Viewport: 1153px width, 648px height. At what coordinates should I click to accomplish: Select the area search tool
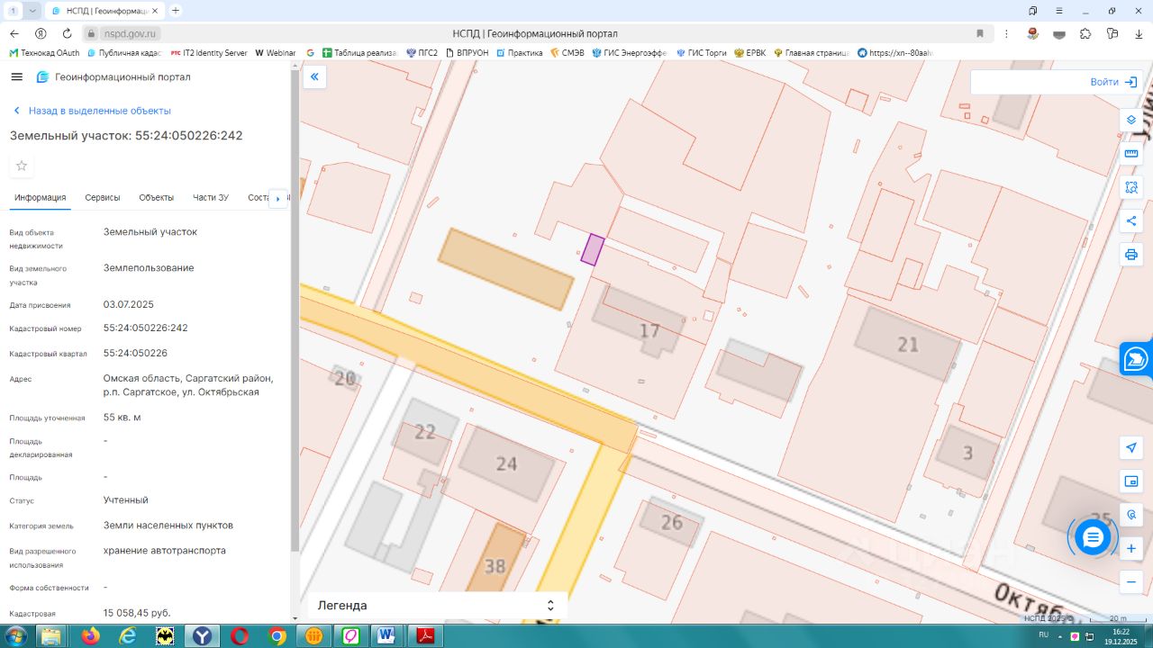pos(1131,187)
